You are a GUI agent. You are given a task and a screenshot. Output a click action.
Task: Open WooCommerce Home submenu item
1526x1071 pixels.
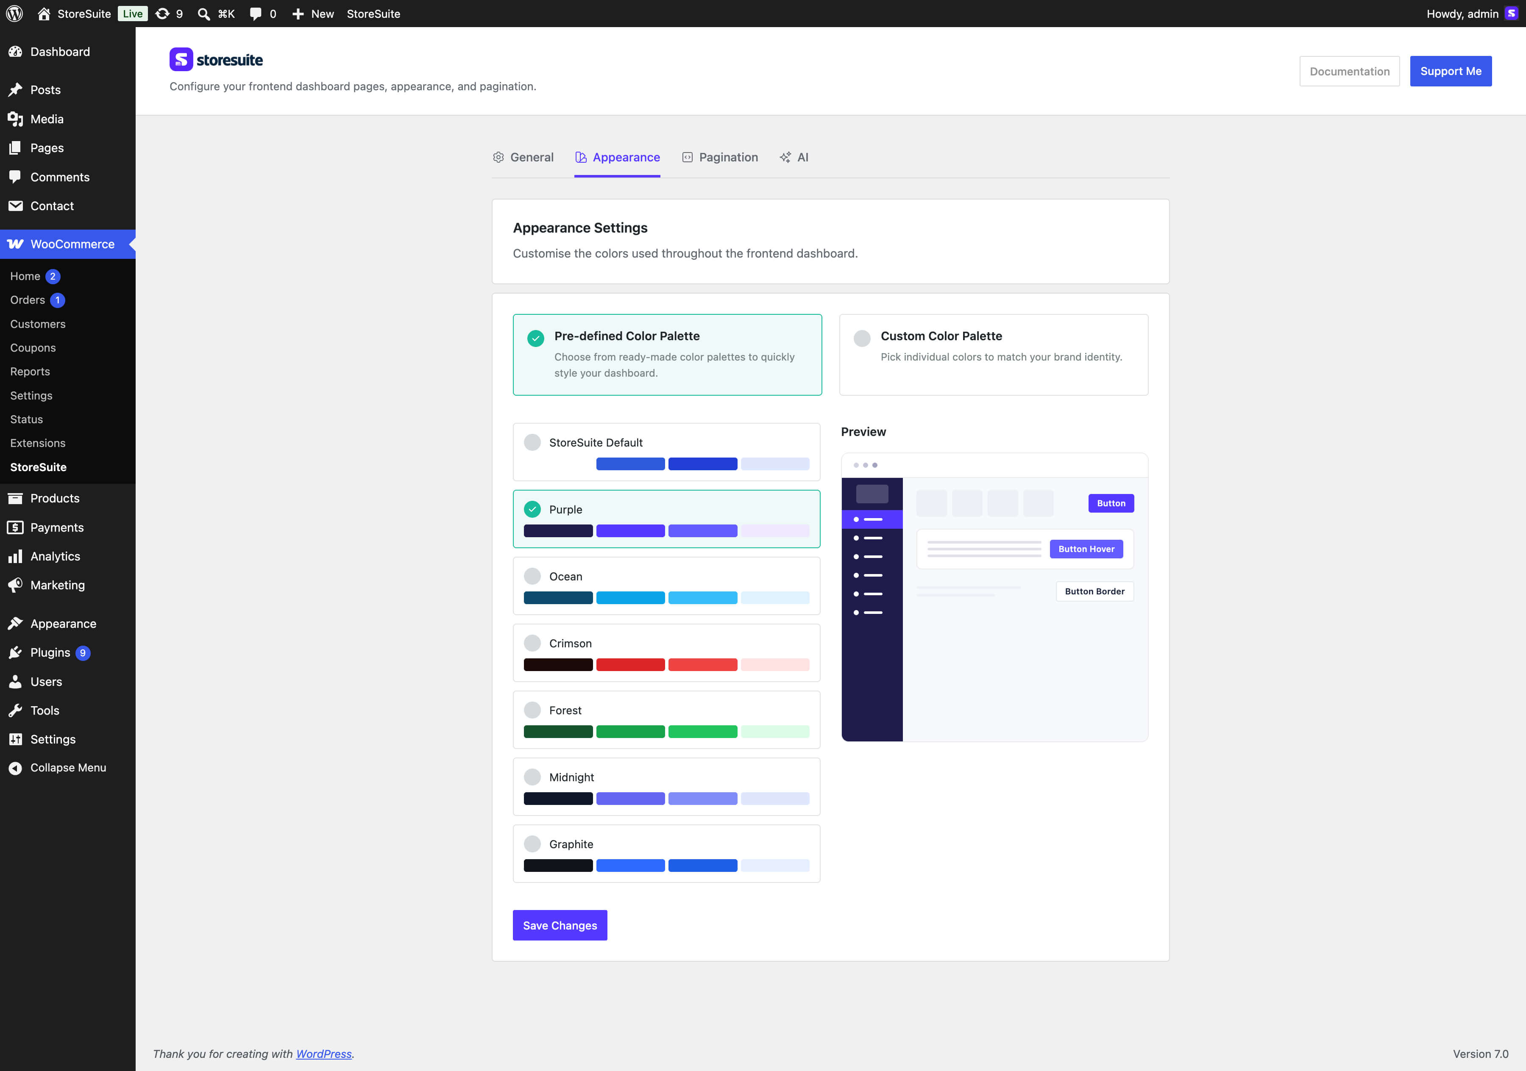point(25,276)
